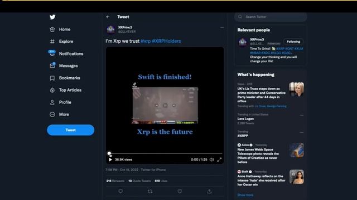
Task: Open the James Webb Telescope story
Action: pyautogui.click(x=258, y=156)
